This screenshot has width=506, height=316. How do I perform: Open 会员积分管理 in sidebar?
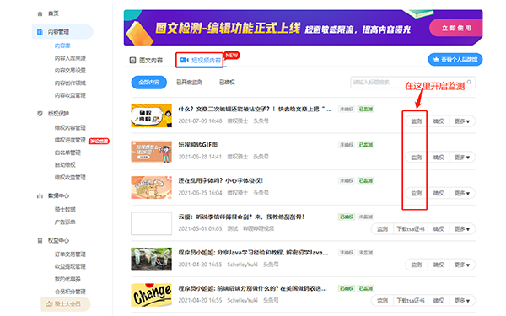pyautogui.click(x=70, y=292)
